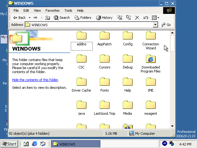This screenshot has height=148, width=197.
Task: Click the WINDOWS taskbar button
Action: click(76, 144)
